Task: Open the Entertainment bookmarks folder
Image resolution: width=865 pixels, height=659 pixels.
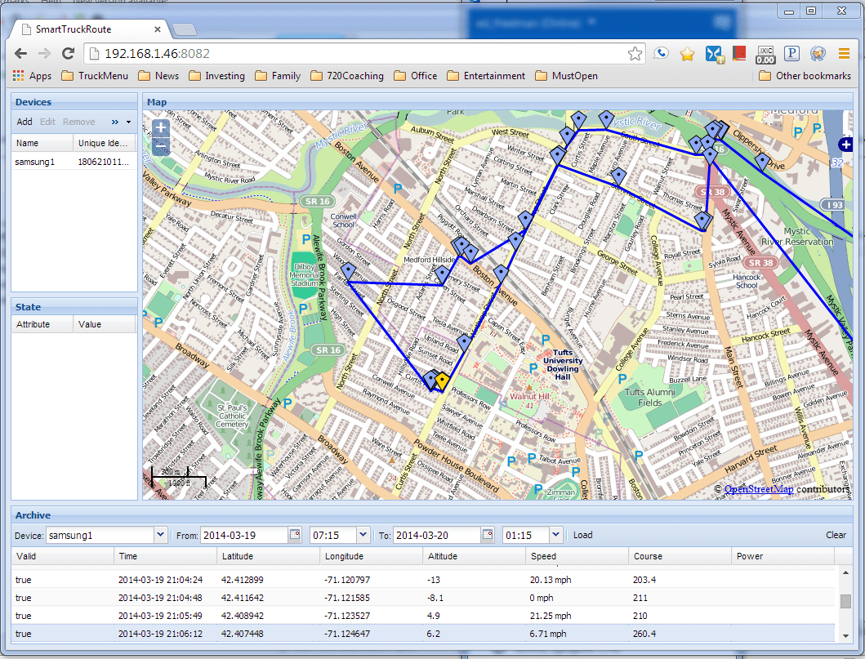Action: pos(486,76)
